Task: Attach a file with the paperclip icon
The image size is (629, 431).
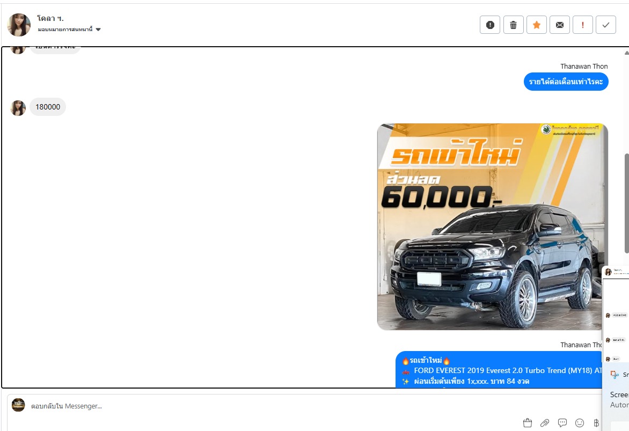Action: pyautogui.click(x=545, y=422)
